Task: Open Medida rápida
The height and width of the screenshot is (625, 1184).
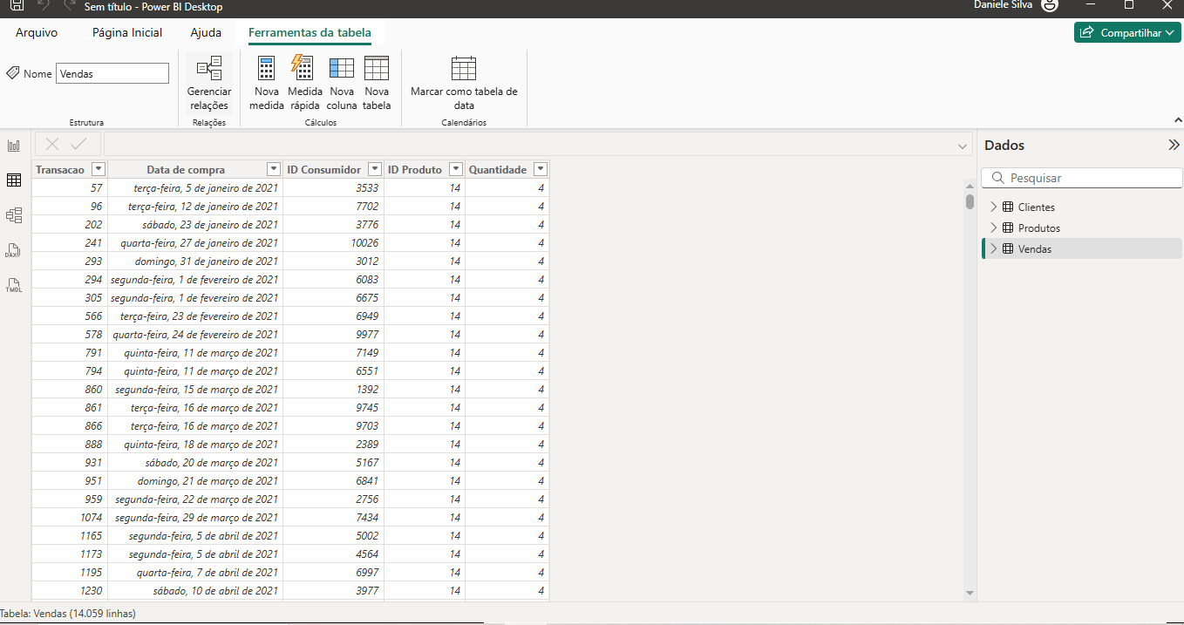Action: point(305,84)
